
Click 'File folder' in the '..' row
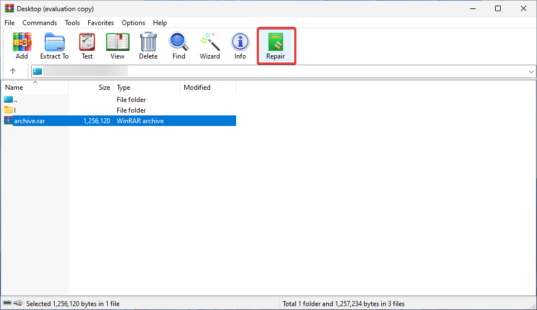pos(131,100)
